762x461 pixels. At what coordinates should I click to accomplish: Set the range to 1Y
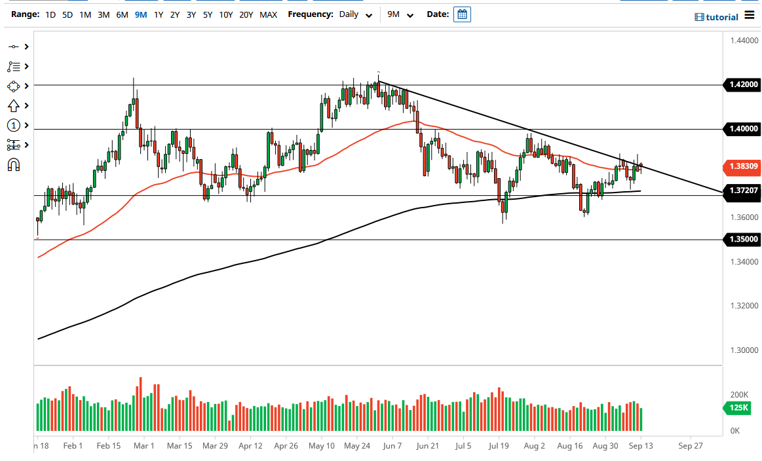pos(159,14)
